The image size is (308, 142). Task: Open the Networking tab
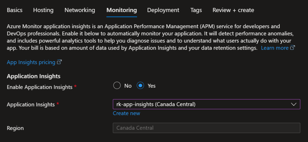[x=80, y=10]
